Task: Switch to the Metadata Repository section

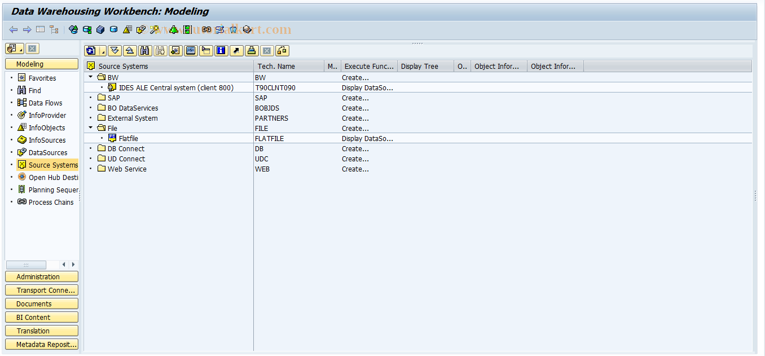Action: tap(42, 344)
